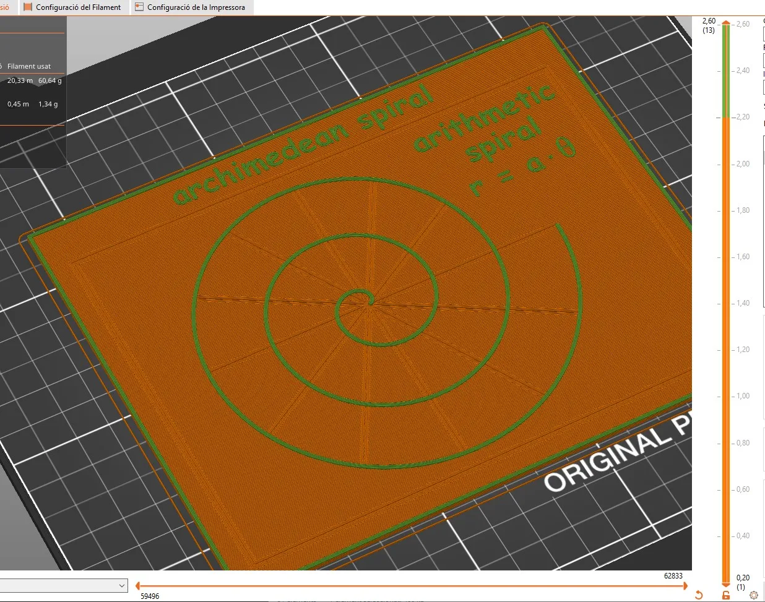Click the 59496 start position value
The image size is (765, 602).
click(149, 596)
